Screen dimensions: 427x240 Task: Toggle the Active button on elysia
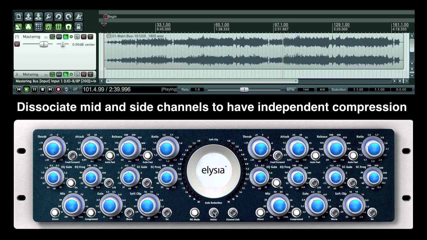click(213, 212)
